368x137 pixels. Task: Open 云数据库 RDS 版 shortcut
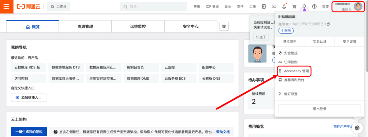coord(29,67)
